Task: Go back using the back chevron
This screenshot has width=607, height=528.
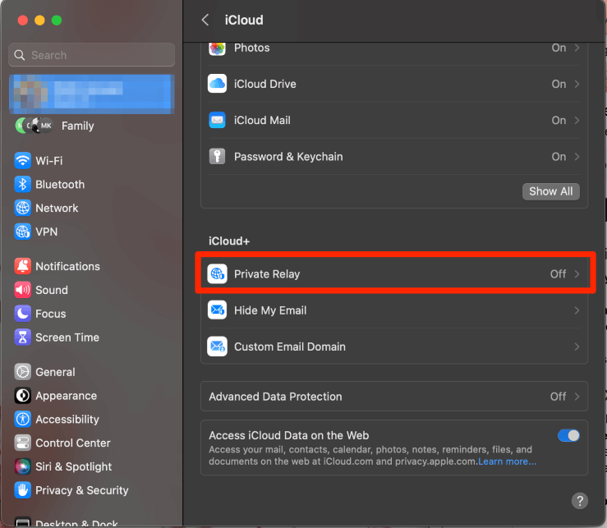Action: pos(205,20)
